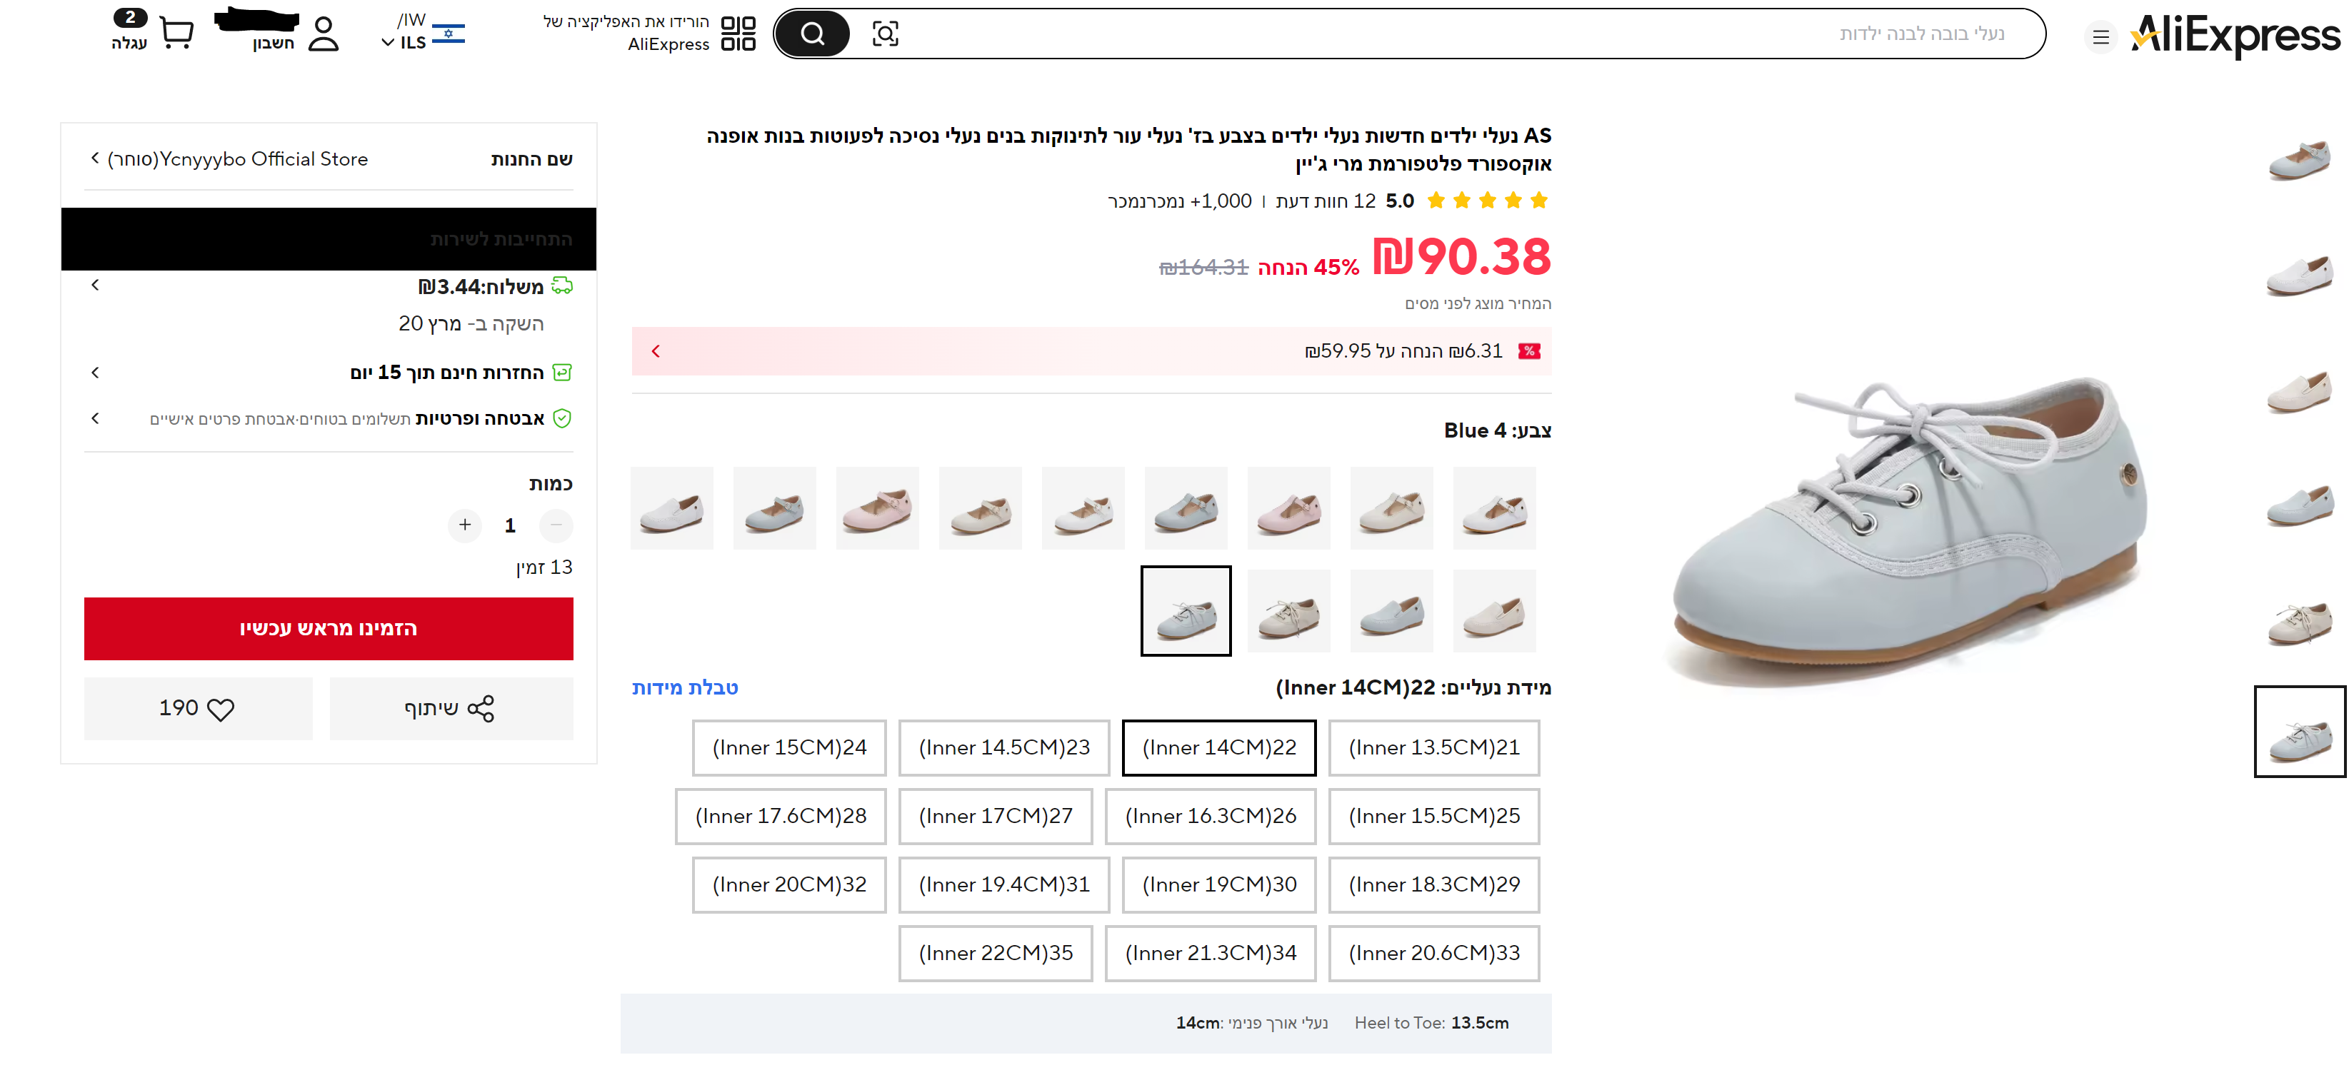This screenshot has height=1070, width=2349.
Task: Select shoe size (Inner 15CM)24
Action: tap(788, 747)
